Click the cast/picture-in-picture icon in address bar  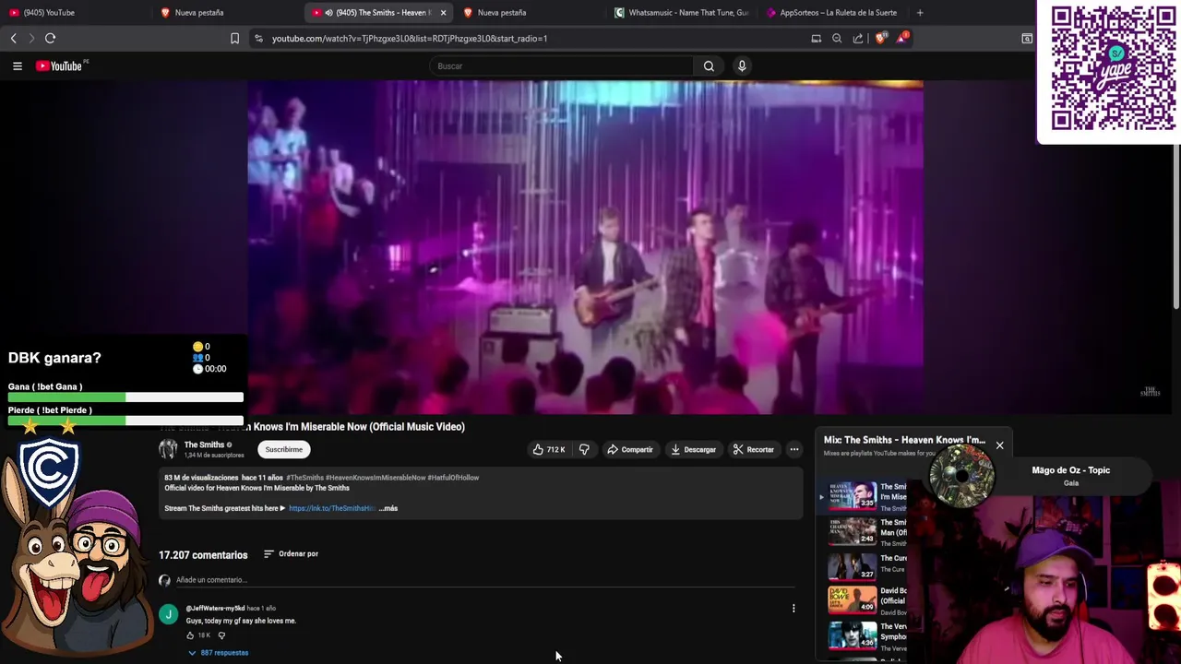click(816, 38)
